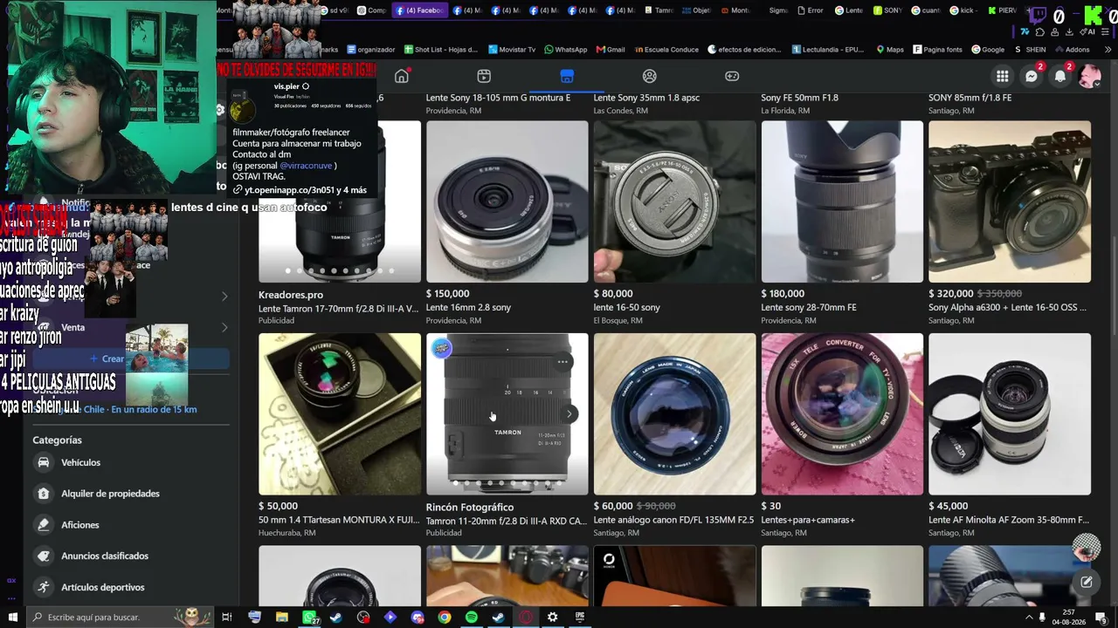Screen dimensions: 1118x628
Task: Click the $ 180,000 price text
Action: click(x=783, y=294)
